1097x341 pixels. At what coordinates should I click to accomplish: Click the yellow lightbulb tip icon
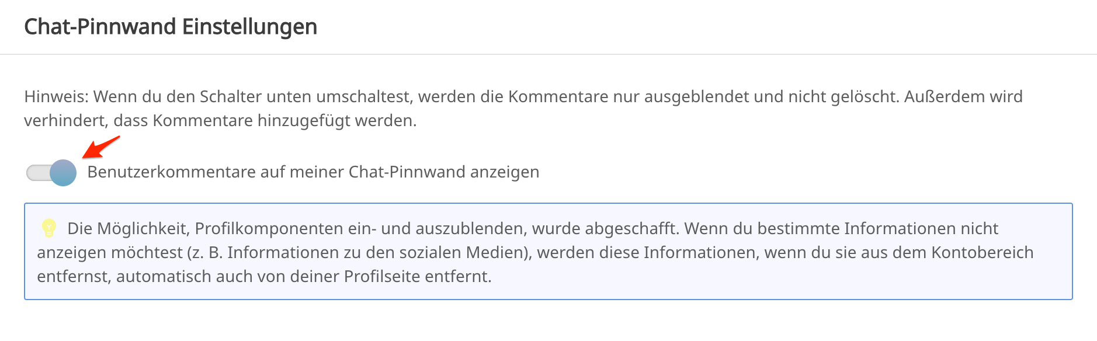tap(49, 228)
